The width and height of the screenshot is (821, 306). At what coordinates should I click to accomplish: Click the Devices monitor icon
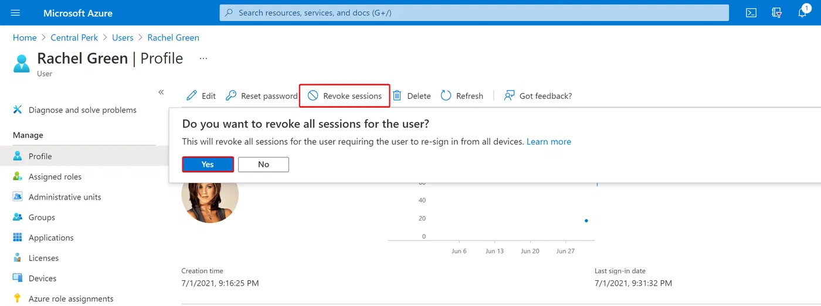(18, 279)
